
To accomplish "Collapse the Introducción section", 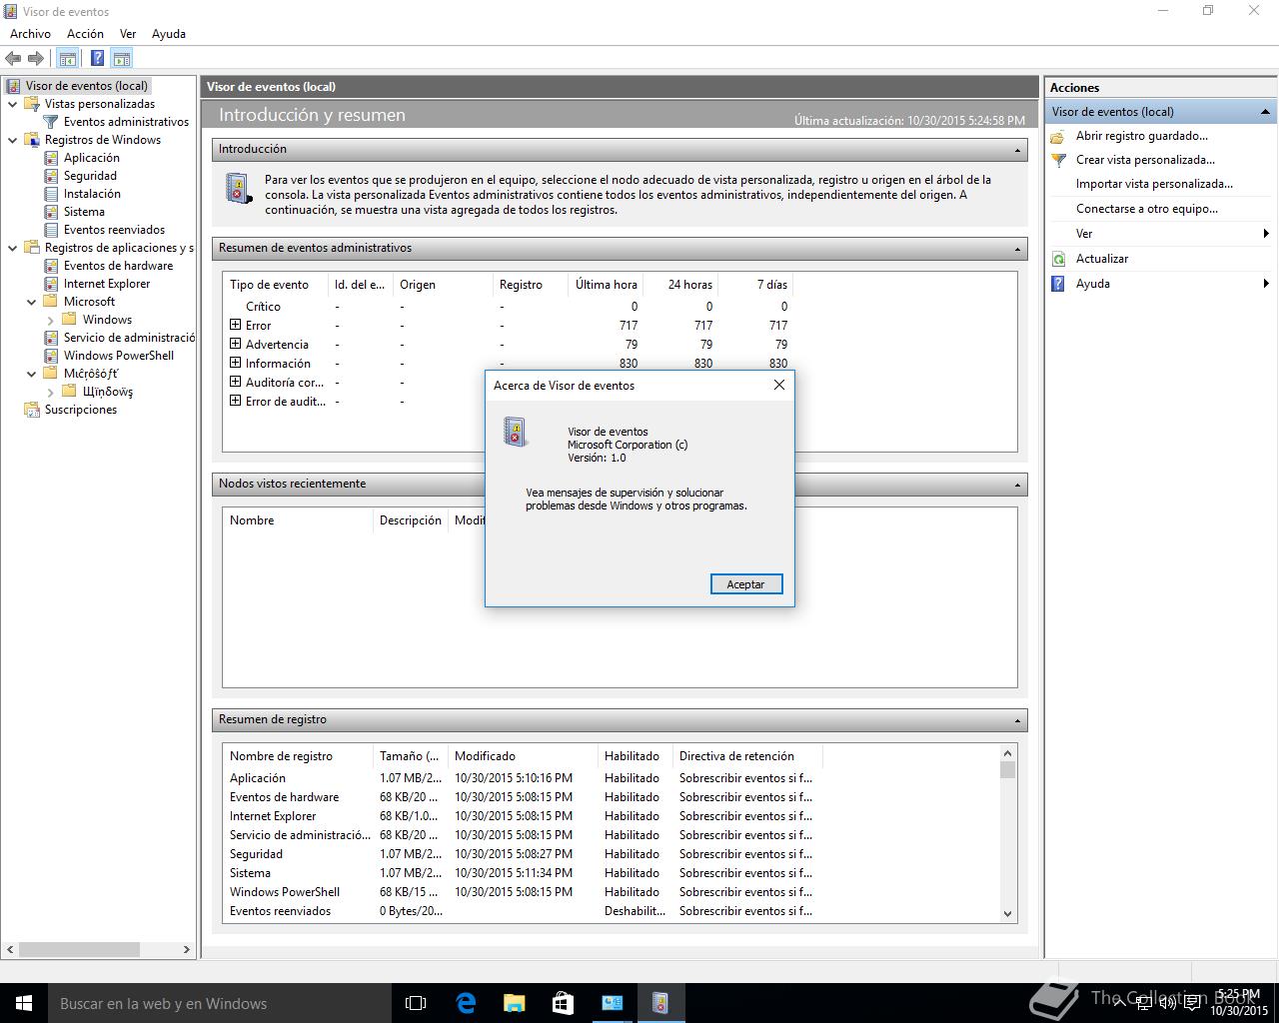I will coord(1017,150).
